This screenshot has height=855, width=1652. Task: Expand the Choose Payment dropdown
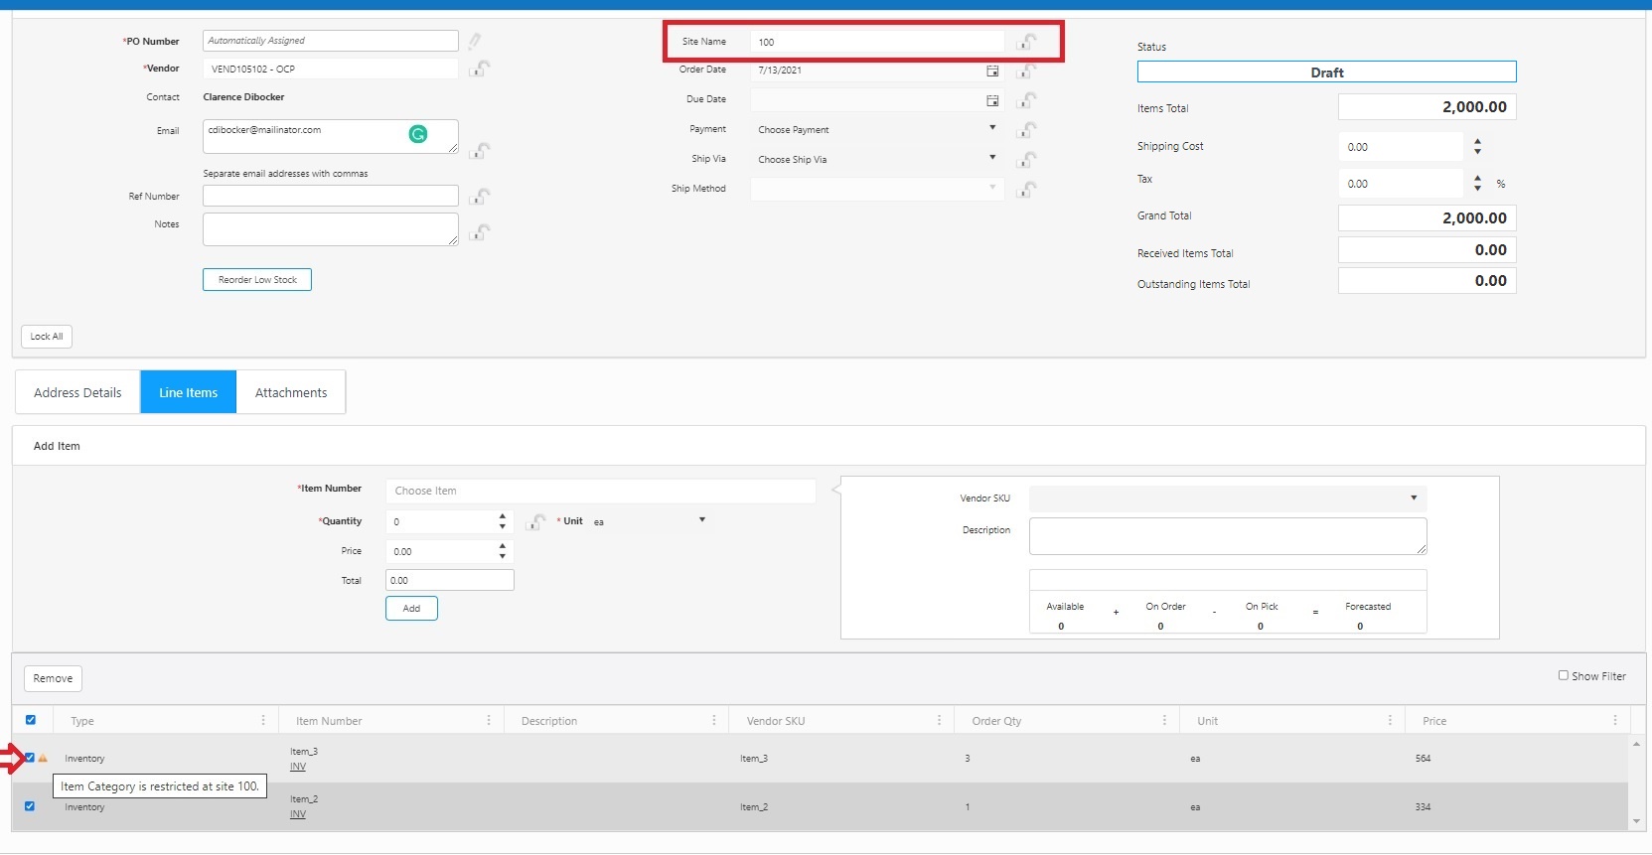pyautogui.click(x=876, y=129)
